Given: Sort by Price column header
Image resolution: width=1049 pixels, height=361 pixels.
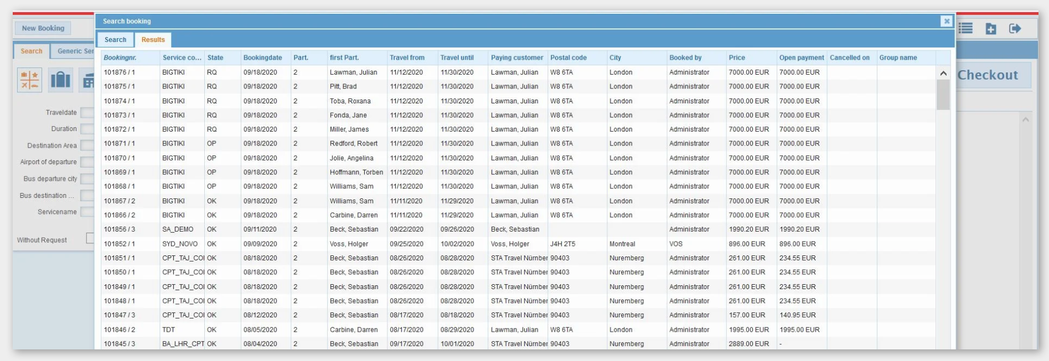Looking at the screenshot, I should click(751, 57).
